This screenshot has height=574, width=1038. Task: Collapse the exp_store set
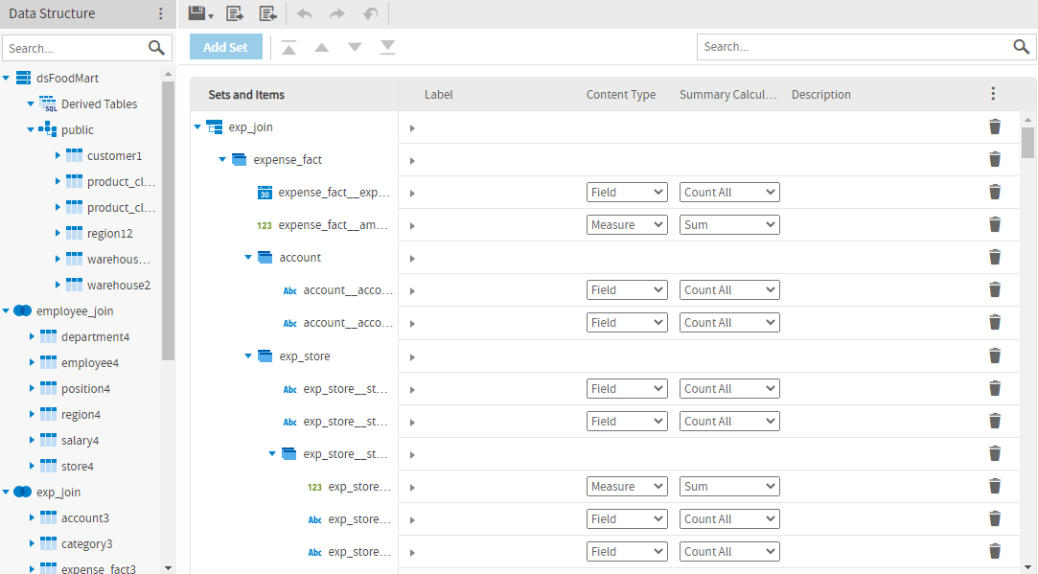pos(248,356)
